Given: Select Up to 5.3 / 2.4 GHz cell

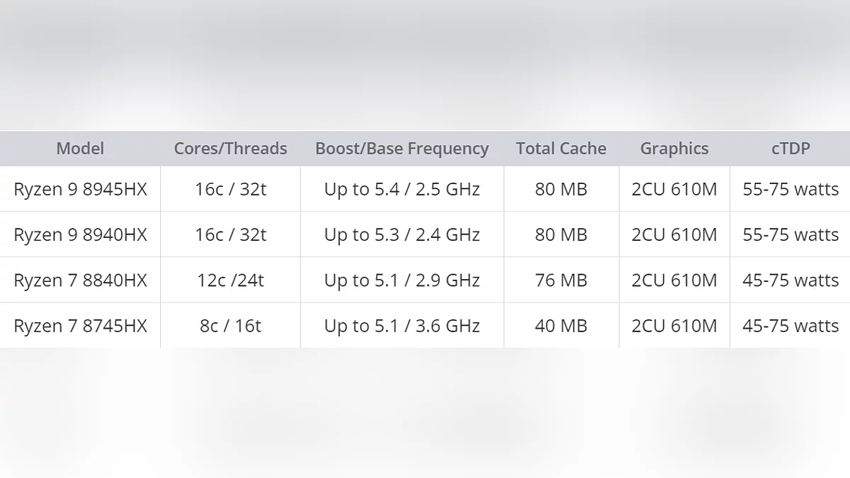Looking at the screenshot, I should tap(402, 234).
